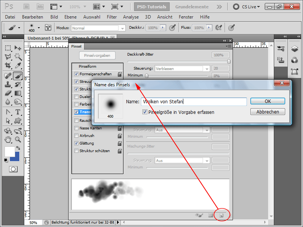Open the Ebene menu
Screen dimensions: 303x227
pyautogui.click(x=70, y=17)
